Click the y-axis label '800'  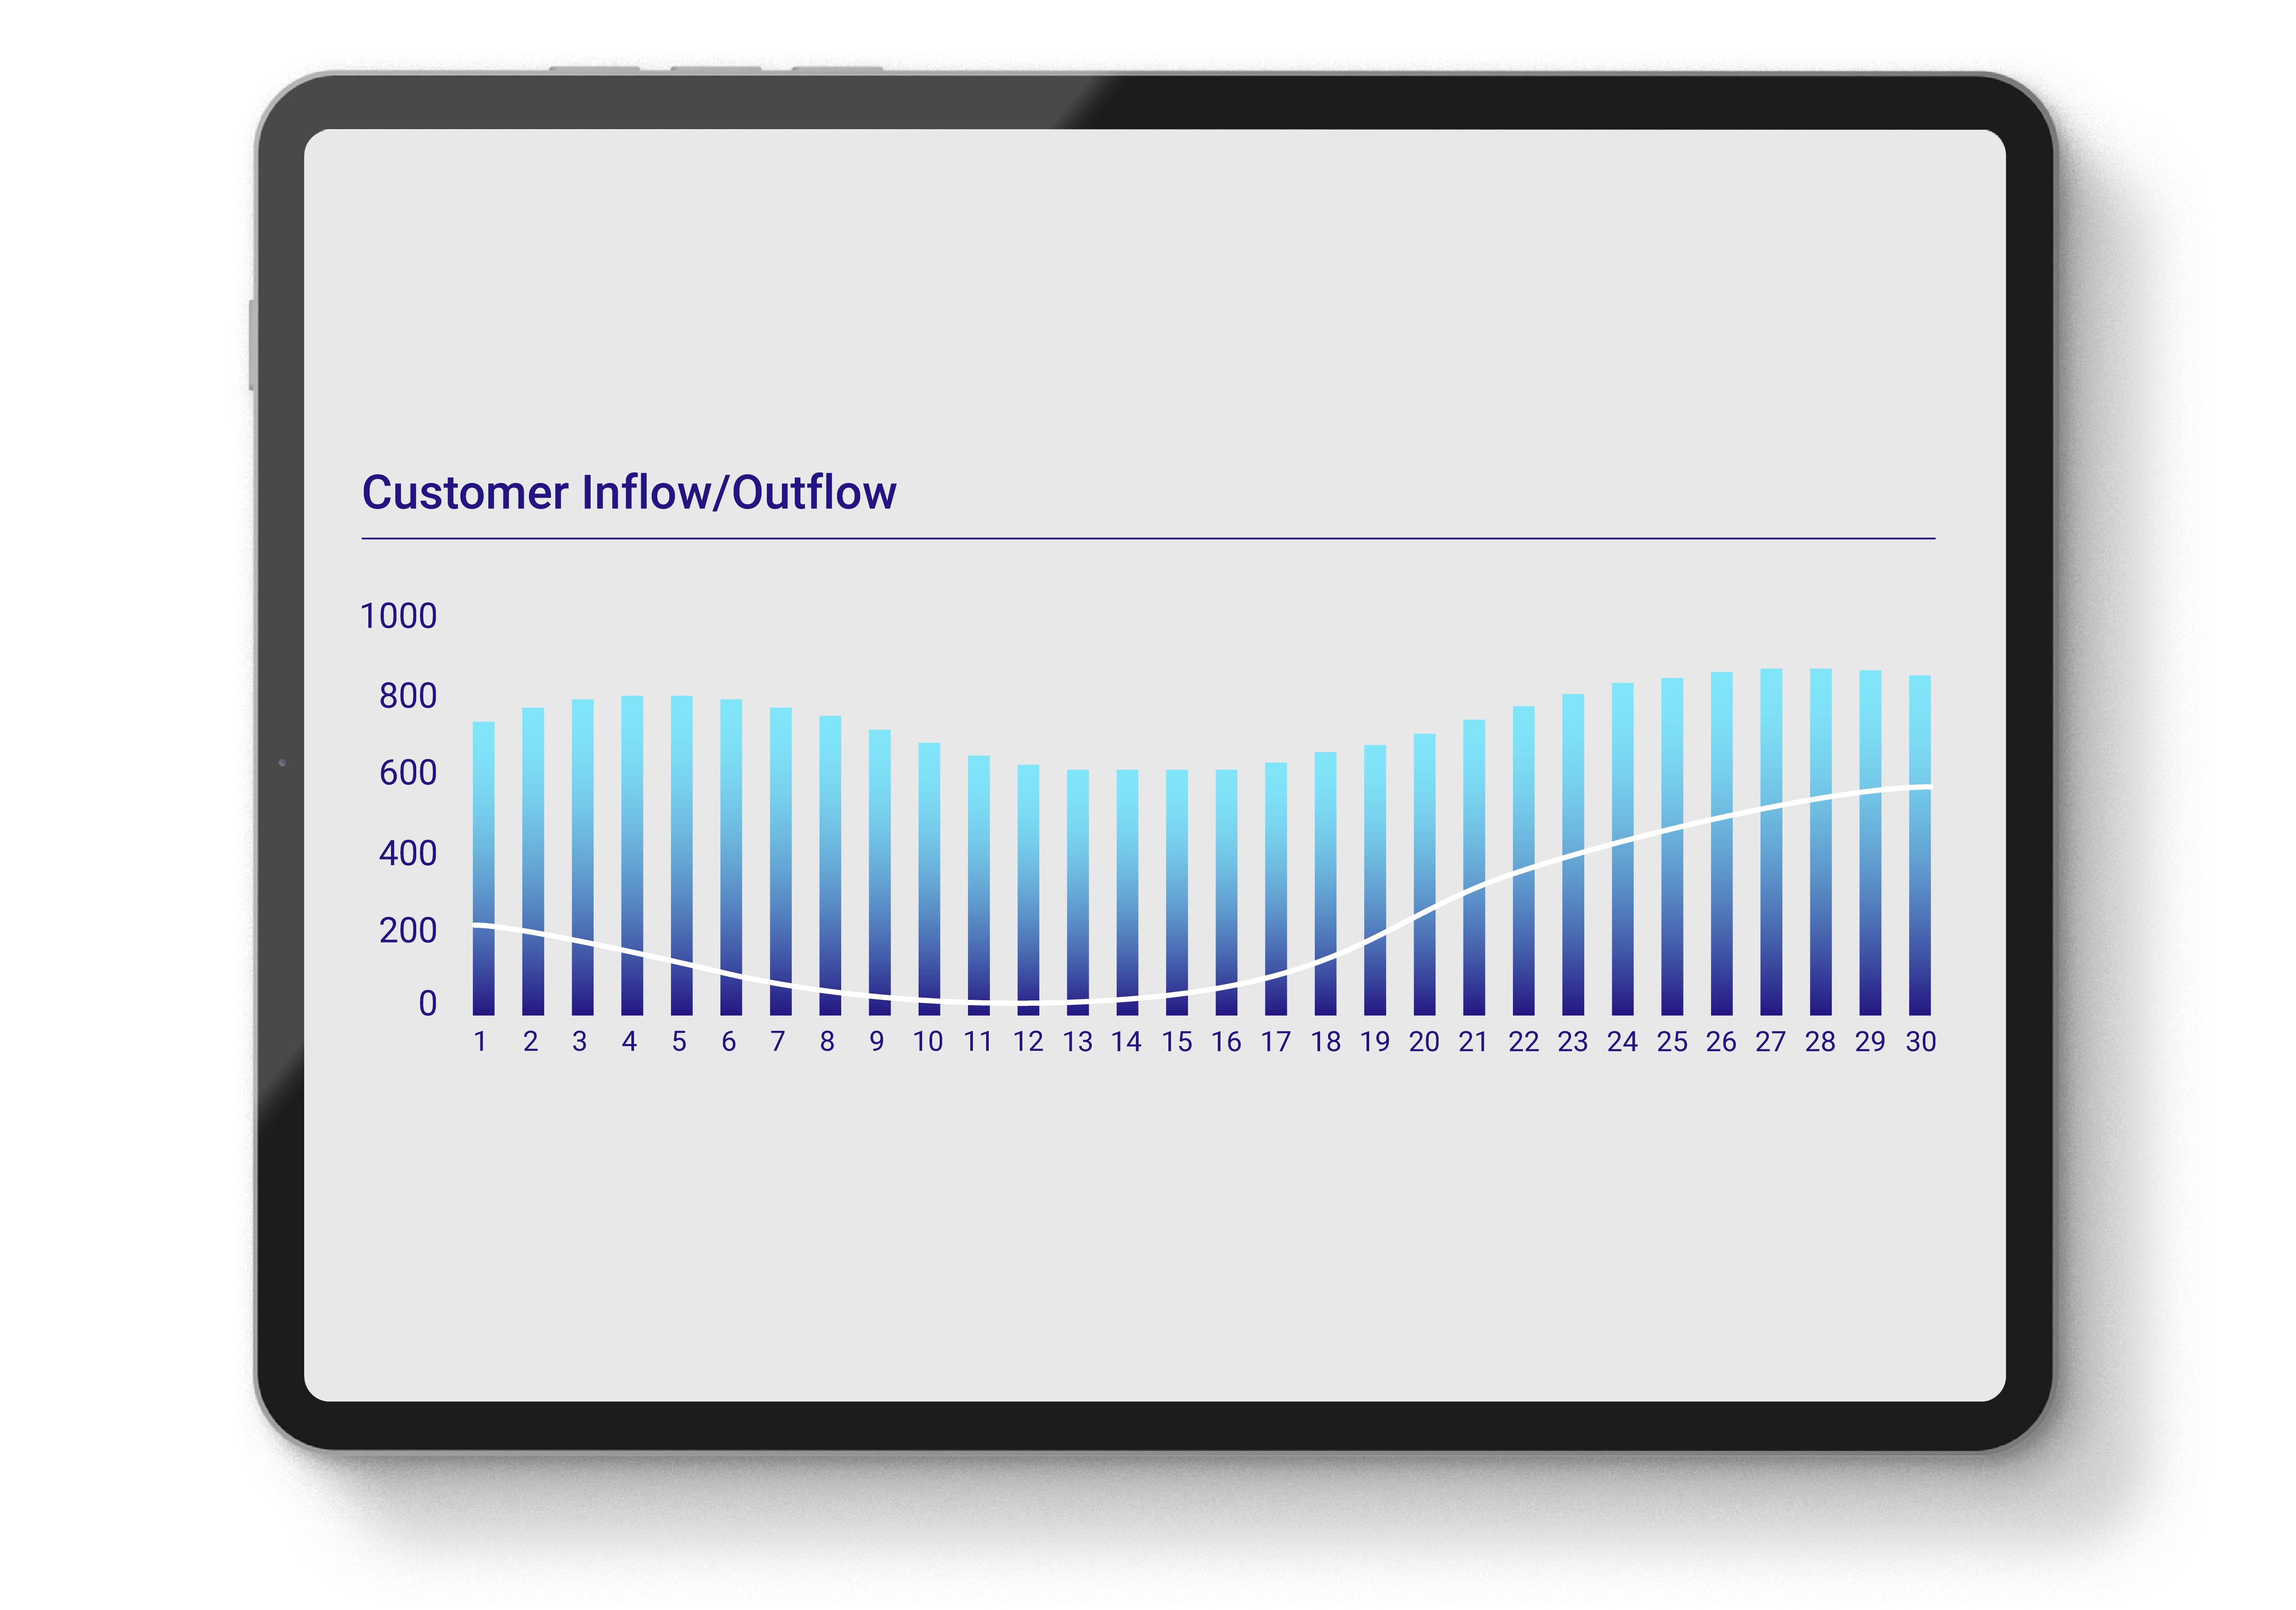coord(408,696)
